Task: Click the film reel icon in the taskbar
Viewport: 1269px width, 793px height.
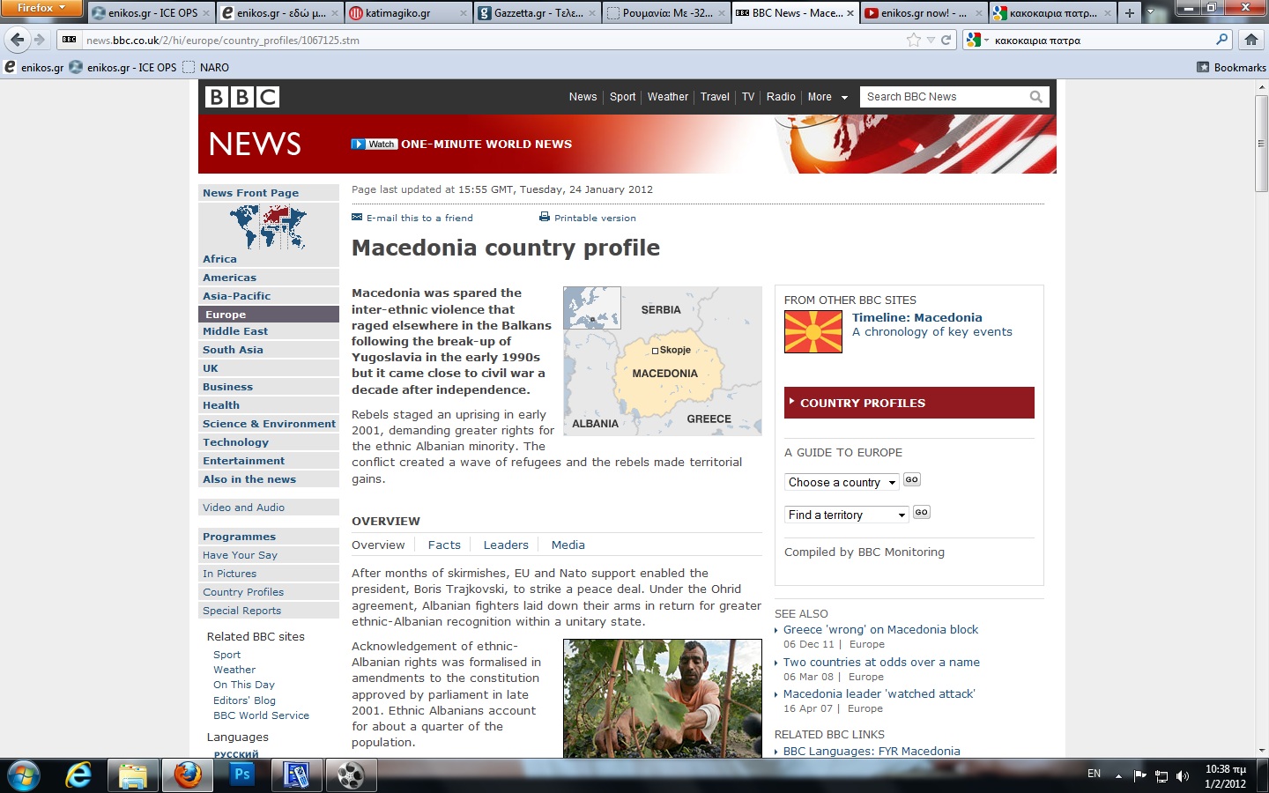Action: tap(352, 775)
